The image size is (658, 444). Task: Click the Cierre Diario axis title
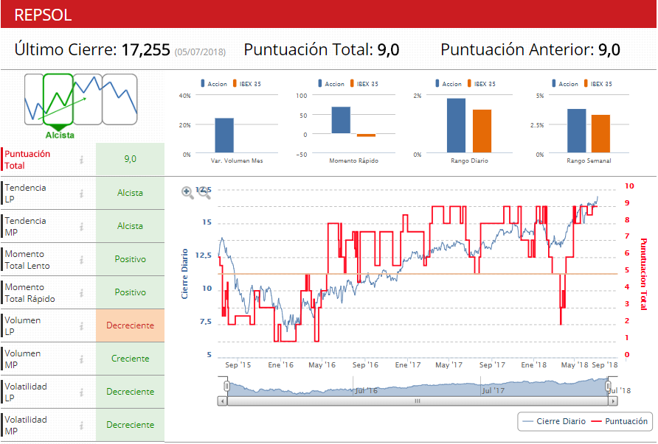point(184,274)
